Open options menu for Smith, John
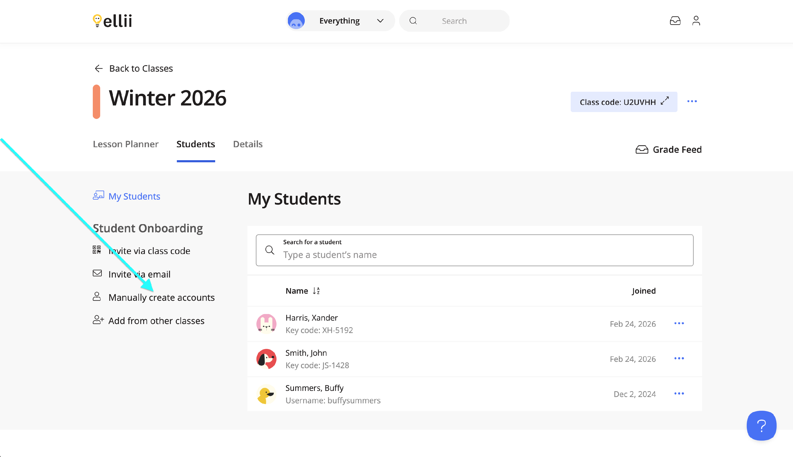The width and height of the screenshot is (793, 457). 679,358
